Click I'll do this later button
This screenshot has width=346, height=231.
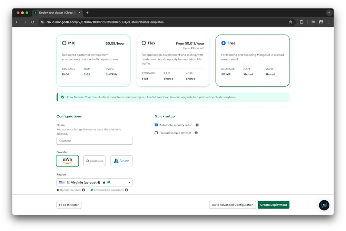[x=69, y=205]
